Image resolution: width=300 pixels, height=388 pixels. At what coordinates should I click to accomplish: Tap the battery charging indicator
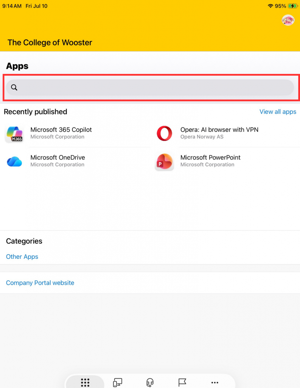pyautogui.click(x=293, y=6)
